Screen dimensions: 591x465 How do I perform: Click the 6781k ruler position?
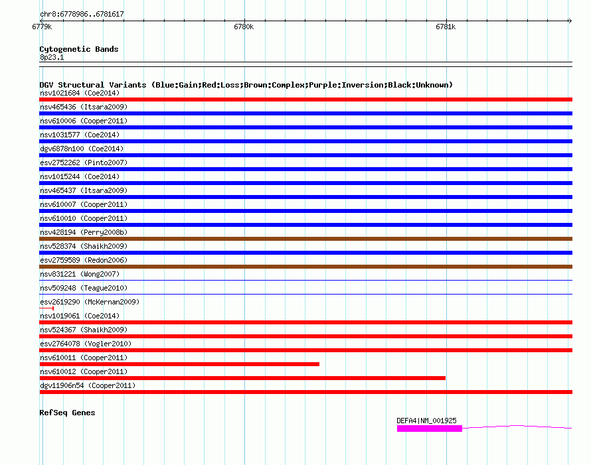(446, 27)
